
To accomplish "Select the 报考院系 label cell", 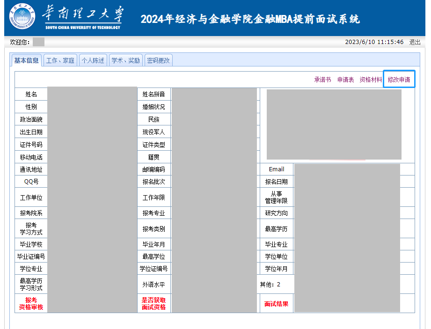I will pos(31,213).
